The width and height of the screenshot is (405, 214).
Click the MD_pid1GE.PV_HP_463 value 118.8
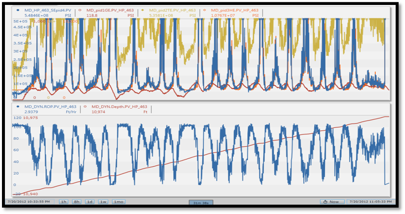[x=92, y=15]
